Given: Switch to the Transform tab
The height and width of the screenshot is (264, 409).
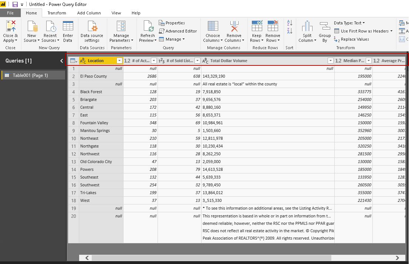Looking at the screenshot, I should tap(57, 13).
